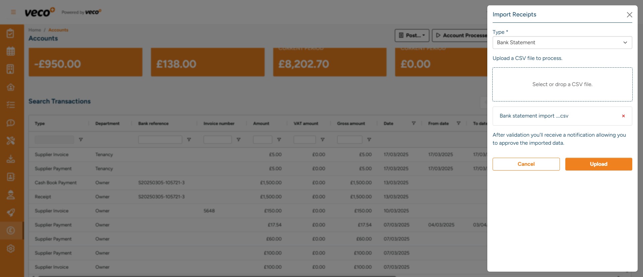The height and width of the screenshot is (277, 643).
Task: Click the Account Processes button
Action: (461, 36)
